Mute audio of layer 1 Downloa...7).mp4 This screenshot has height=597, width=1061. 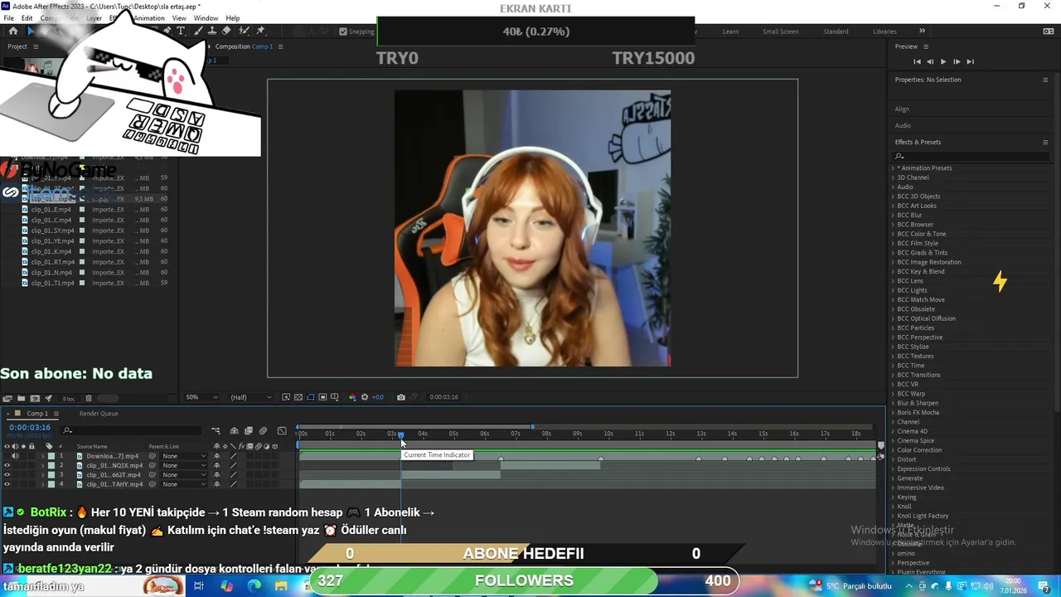coord(15,456)
